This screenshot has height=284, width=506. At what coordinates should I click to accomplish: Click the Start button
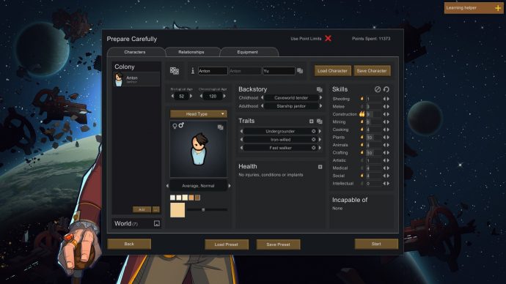pyautogui.click(x=376, y=244)
